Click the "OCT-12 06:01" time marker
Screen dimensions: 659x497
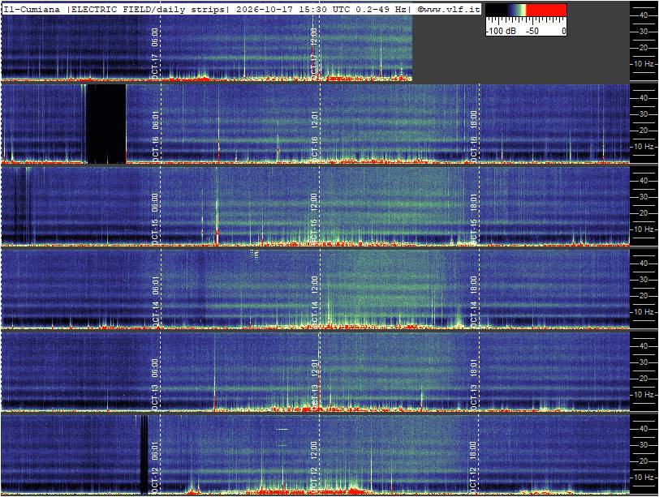(155, 467)
